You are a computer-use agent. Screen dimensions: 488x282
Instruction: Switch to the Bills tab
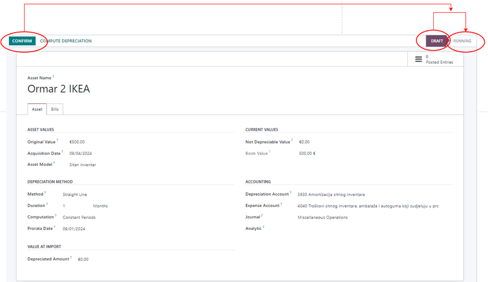click(55, 109)
